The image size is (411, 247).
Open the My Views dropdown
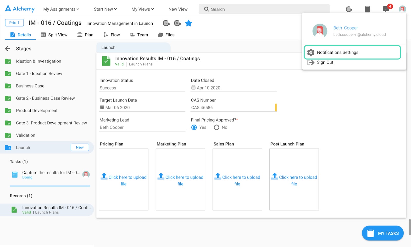coord(143,9)
